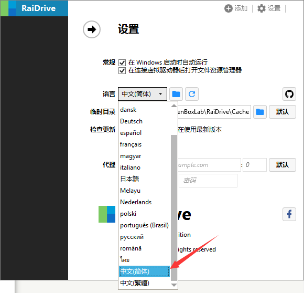Screen dimensions: 304x293
Task: Pick magyar language option
Action: pyautogui.click(x=145, y=156)
